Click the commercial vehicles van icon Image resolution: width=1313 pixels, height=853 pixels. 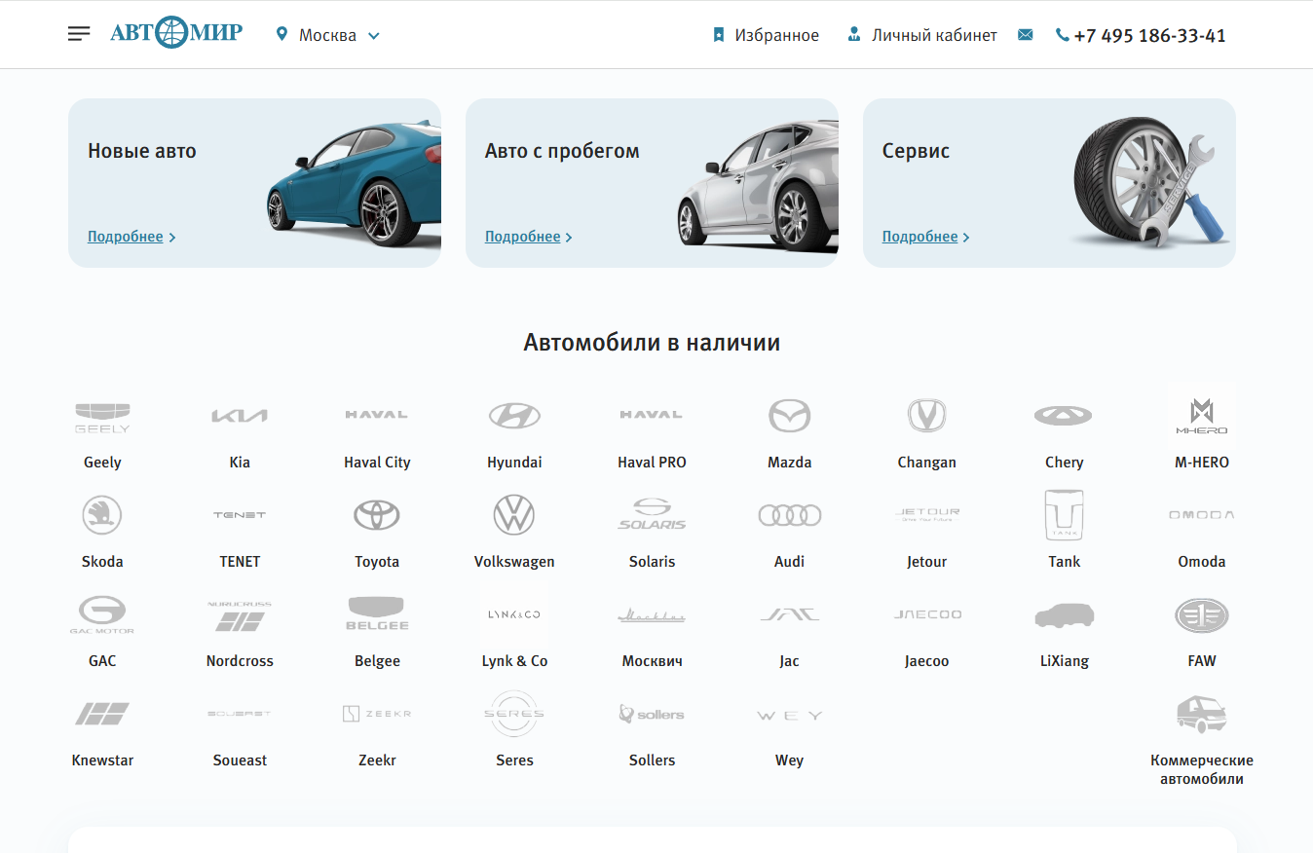(x=1201, y=715)
